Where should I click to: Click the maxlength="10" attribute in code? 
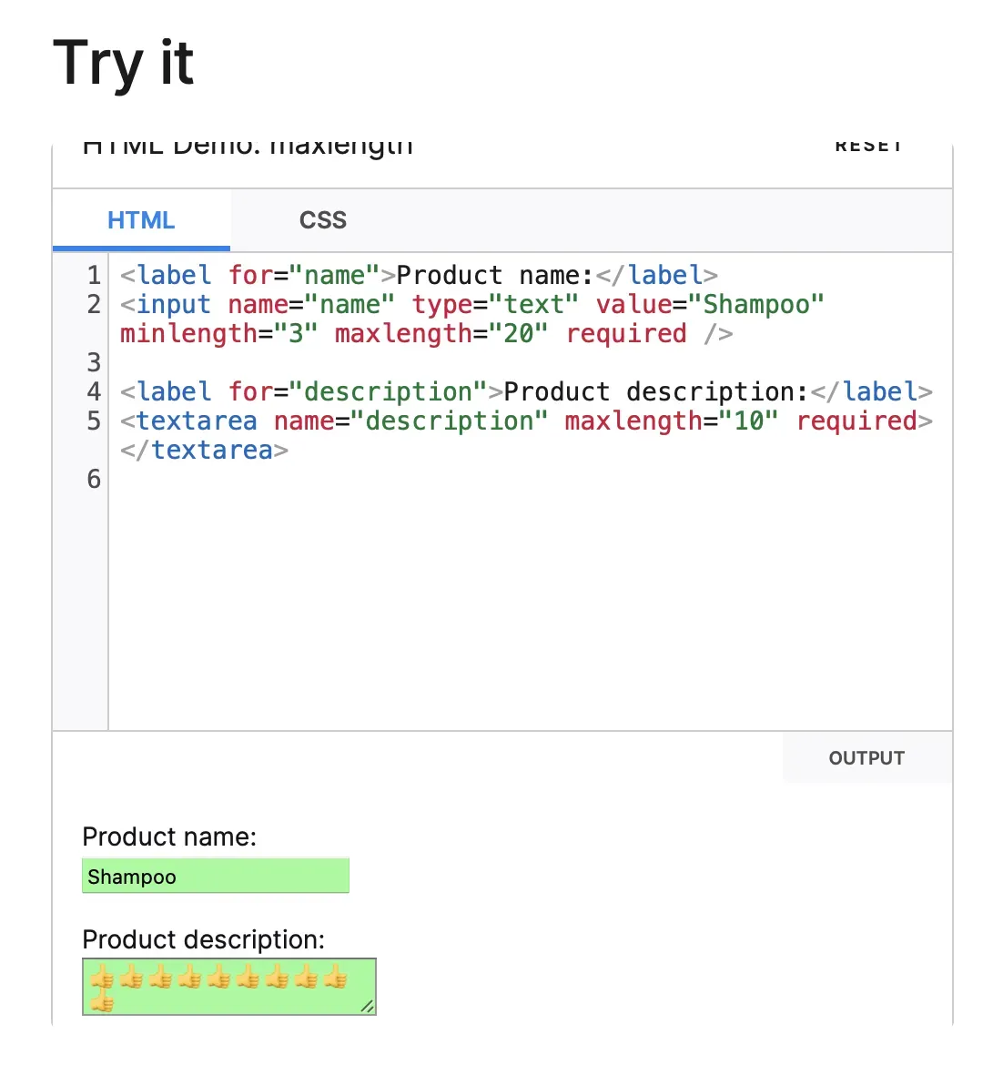pyautogui.click(x=671, y=421)
